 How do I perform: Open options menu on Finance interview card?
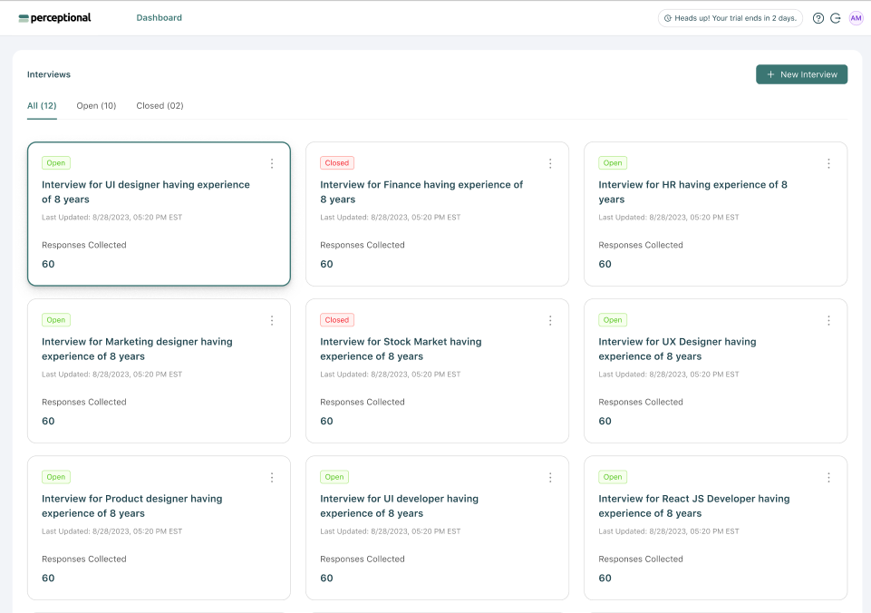(550, 163)
